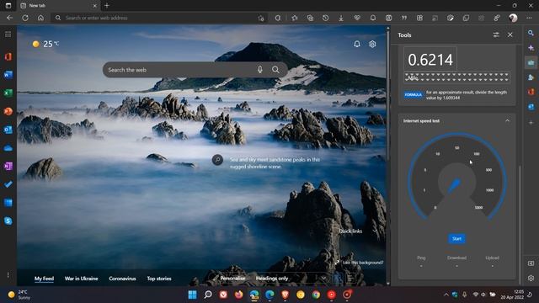
Task: Select the Coronavirus tab
Action: pos(122,279)
